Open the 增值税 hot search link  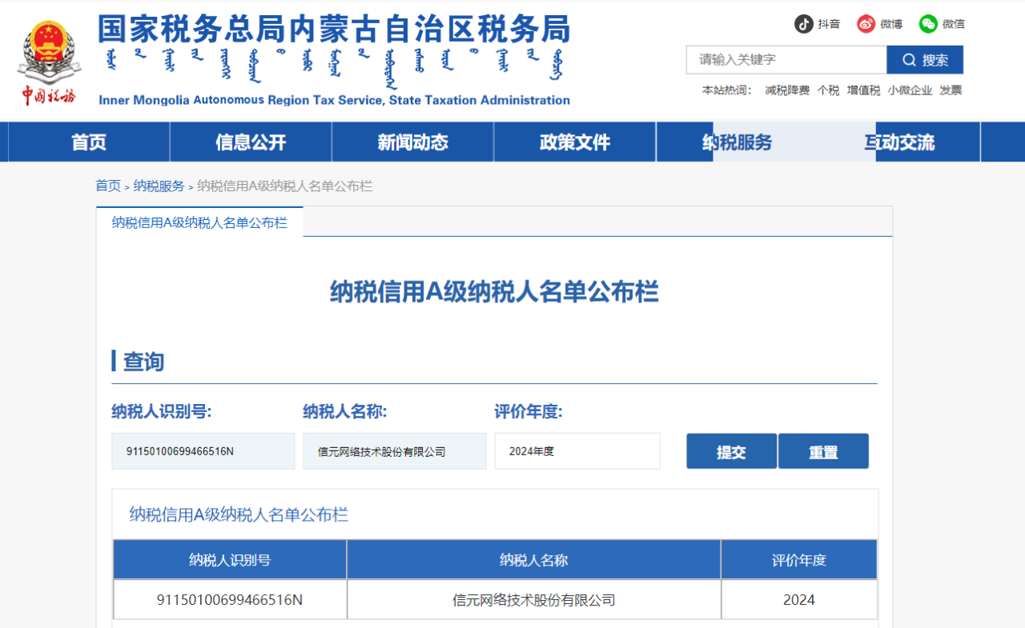[862, 90]
